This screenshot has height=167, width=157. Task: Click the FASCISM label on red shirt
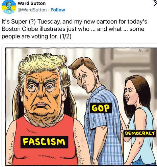point(44,142)
